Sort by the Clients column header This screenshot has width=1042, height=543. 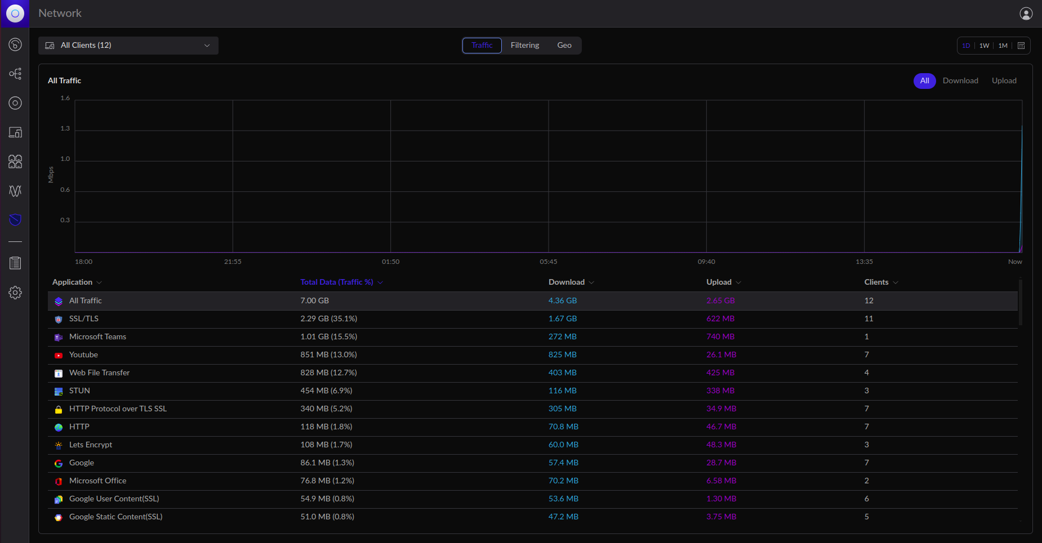click(876, 282)
